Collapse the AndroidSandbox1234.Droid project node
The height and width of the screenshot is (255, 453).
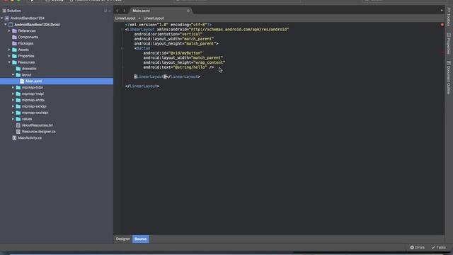[x=6, y=25]
